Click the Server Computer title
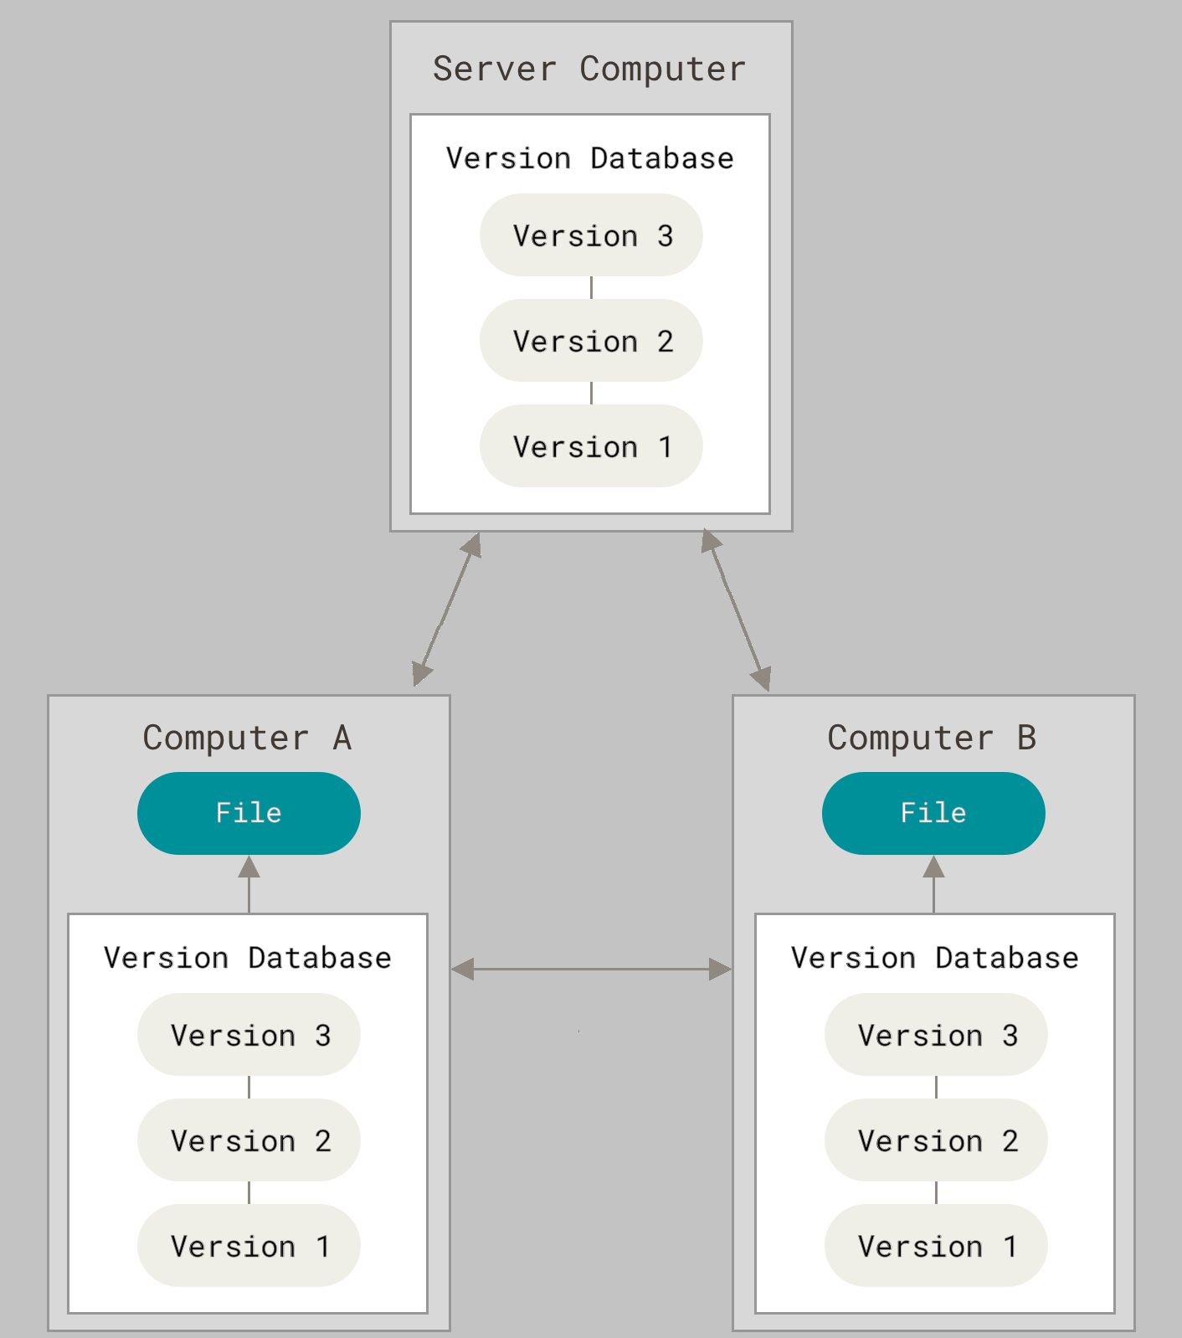Viewport: 1182px width, 1338px height. [x=589, y=69]
